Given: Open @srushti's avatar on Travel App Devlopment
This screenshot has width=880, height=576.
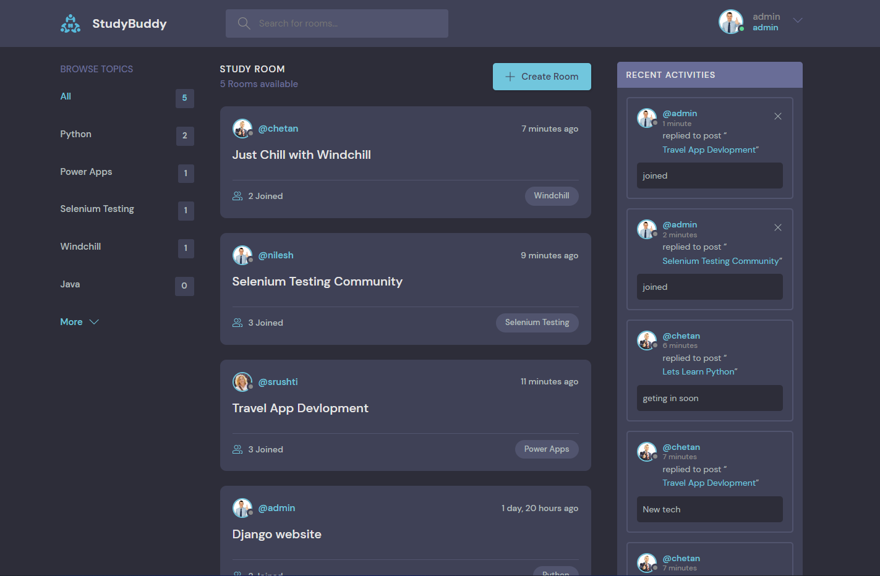Looking at the screenshot, I should tap(242, 381).
